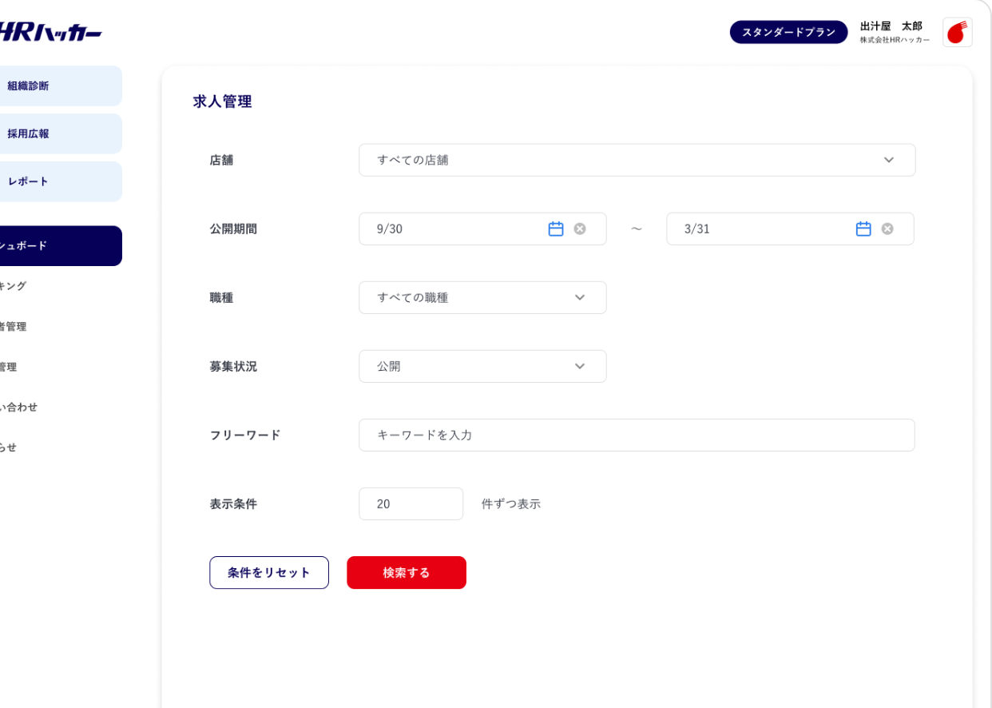Click the HRハッカー logo
The width and height of the screenshot is (992, 708).
tap(50, 33)
